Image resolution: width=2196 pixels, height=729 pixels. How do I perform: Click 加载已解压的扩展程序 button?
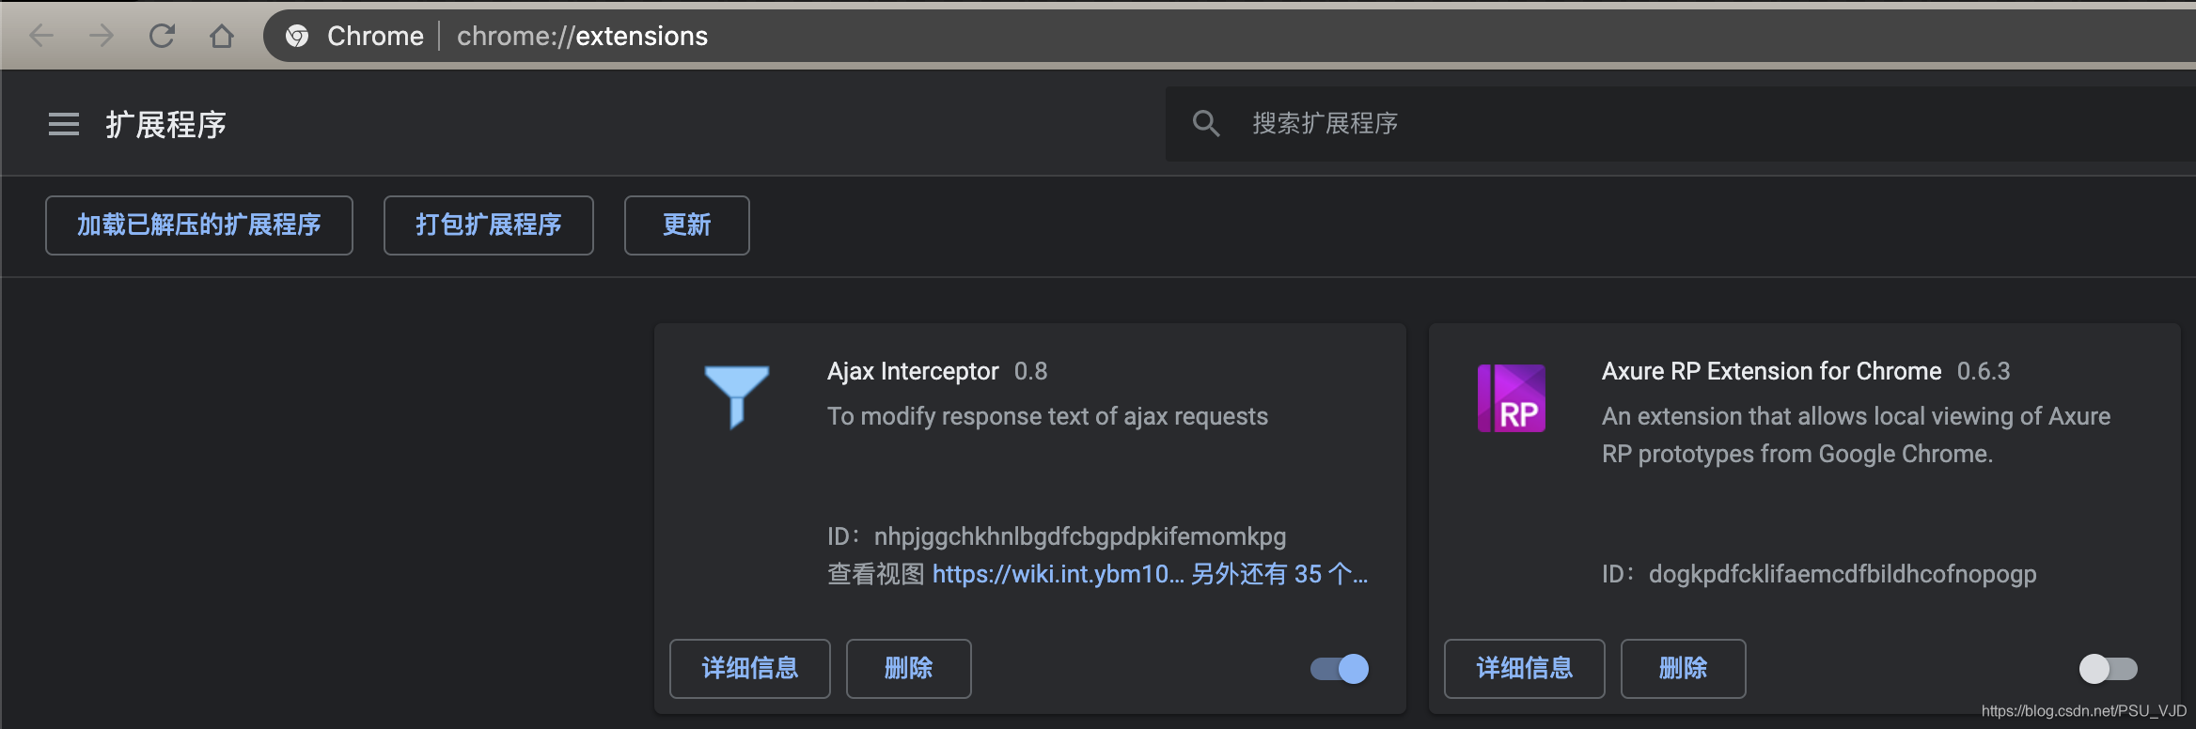pyautogui.click(x=199, y=225)
